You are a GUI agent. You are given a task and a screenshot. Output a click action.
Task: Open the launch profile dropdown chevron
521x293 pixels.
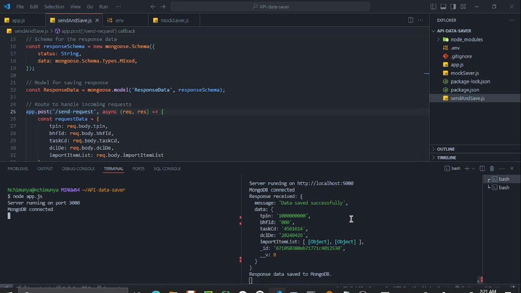[x=473, y=168]
